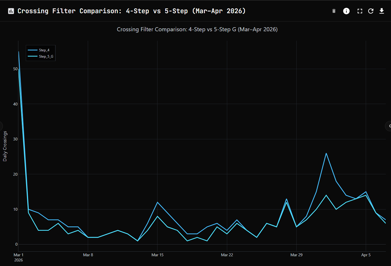The height and width of the screenshot is (266, 391).
Task: Toggle Step_4 series in the legend
Action: click(x=44, y=50)
